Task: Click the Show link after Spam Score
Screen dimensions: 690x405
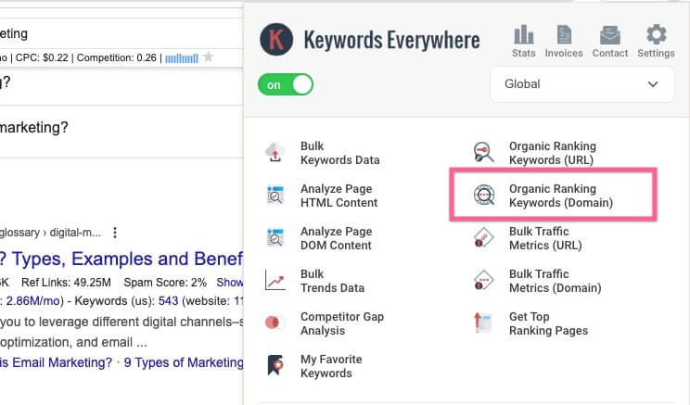Action: pos(230,283)
